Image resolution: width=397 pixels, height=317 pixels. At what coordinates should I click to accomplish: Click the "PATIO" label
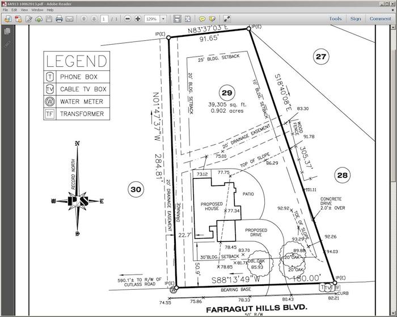click(248, 194)
